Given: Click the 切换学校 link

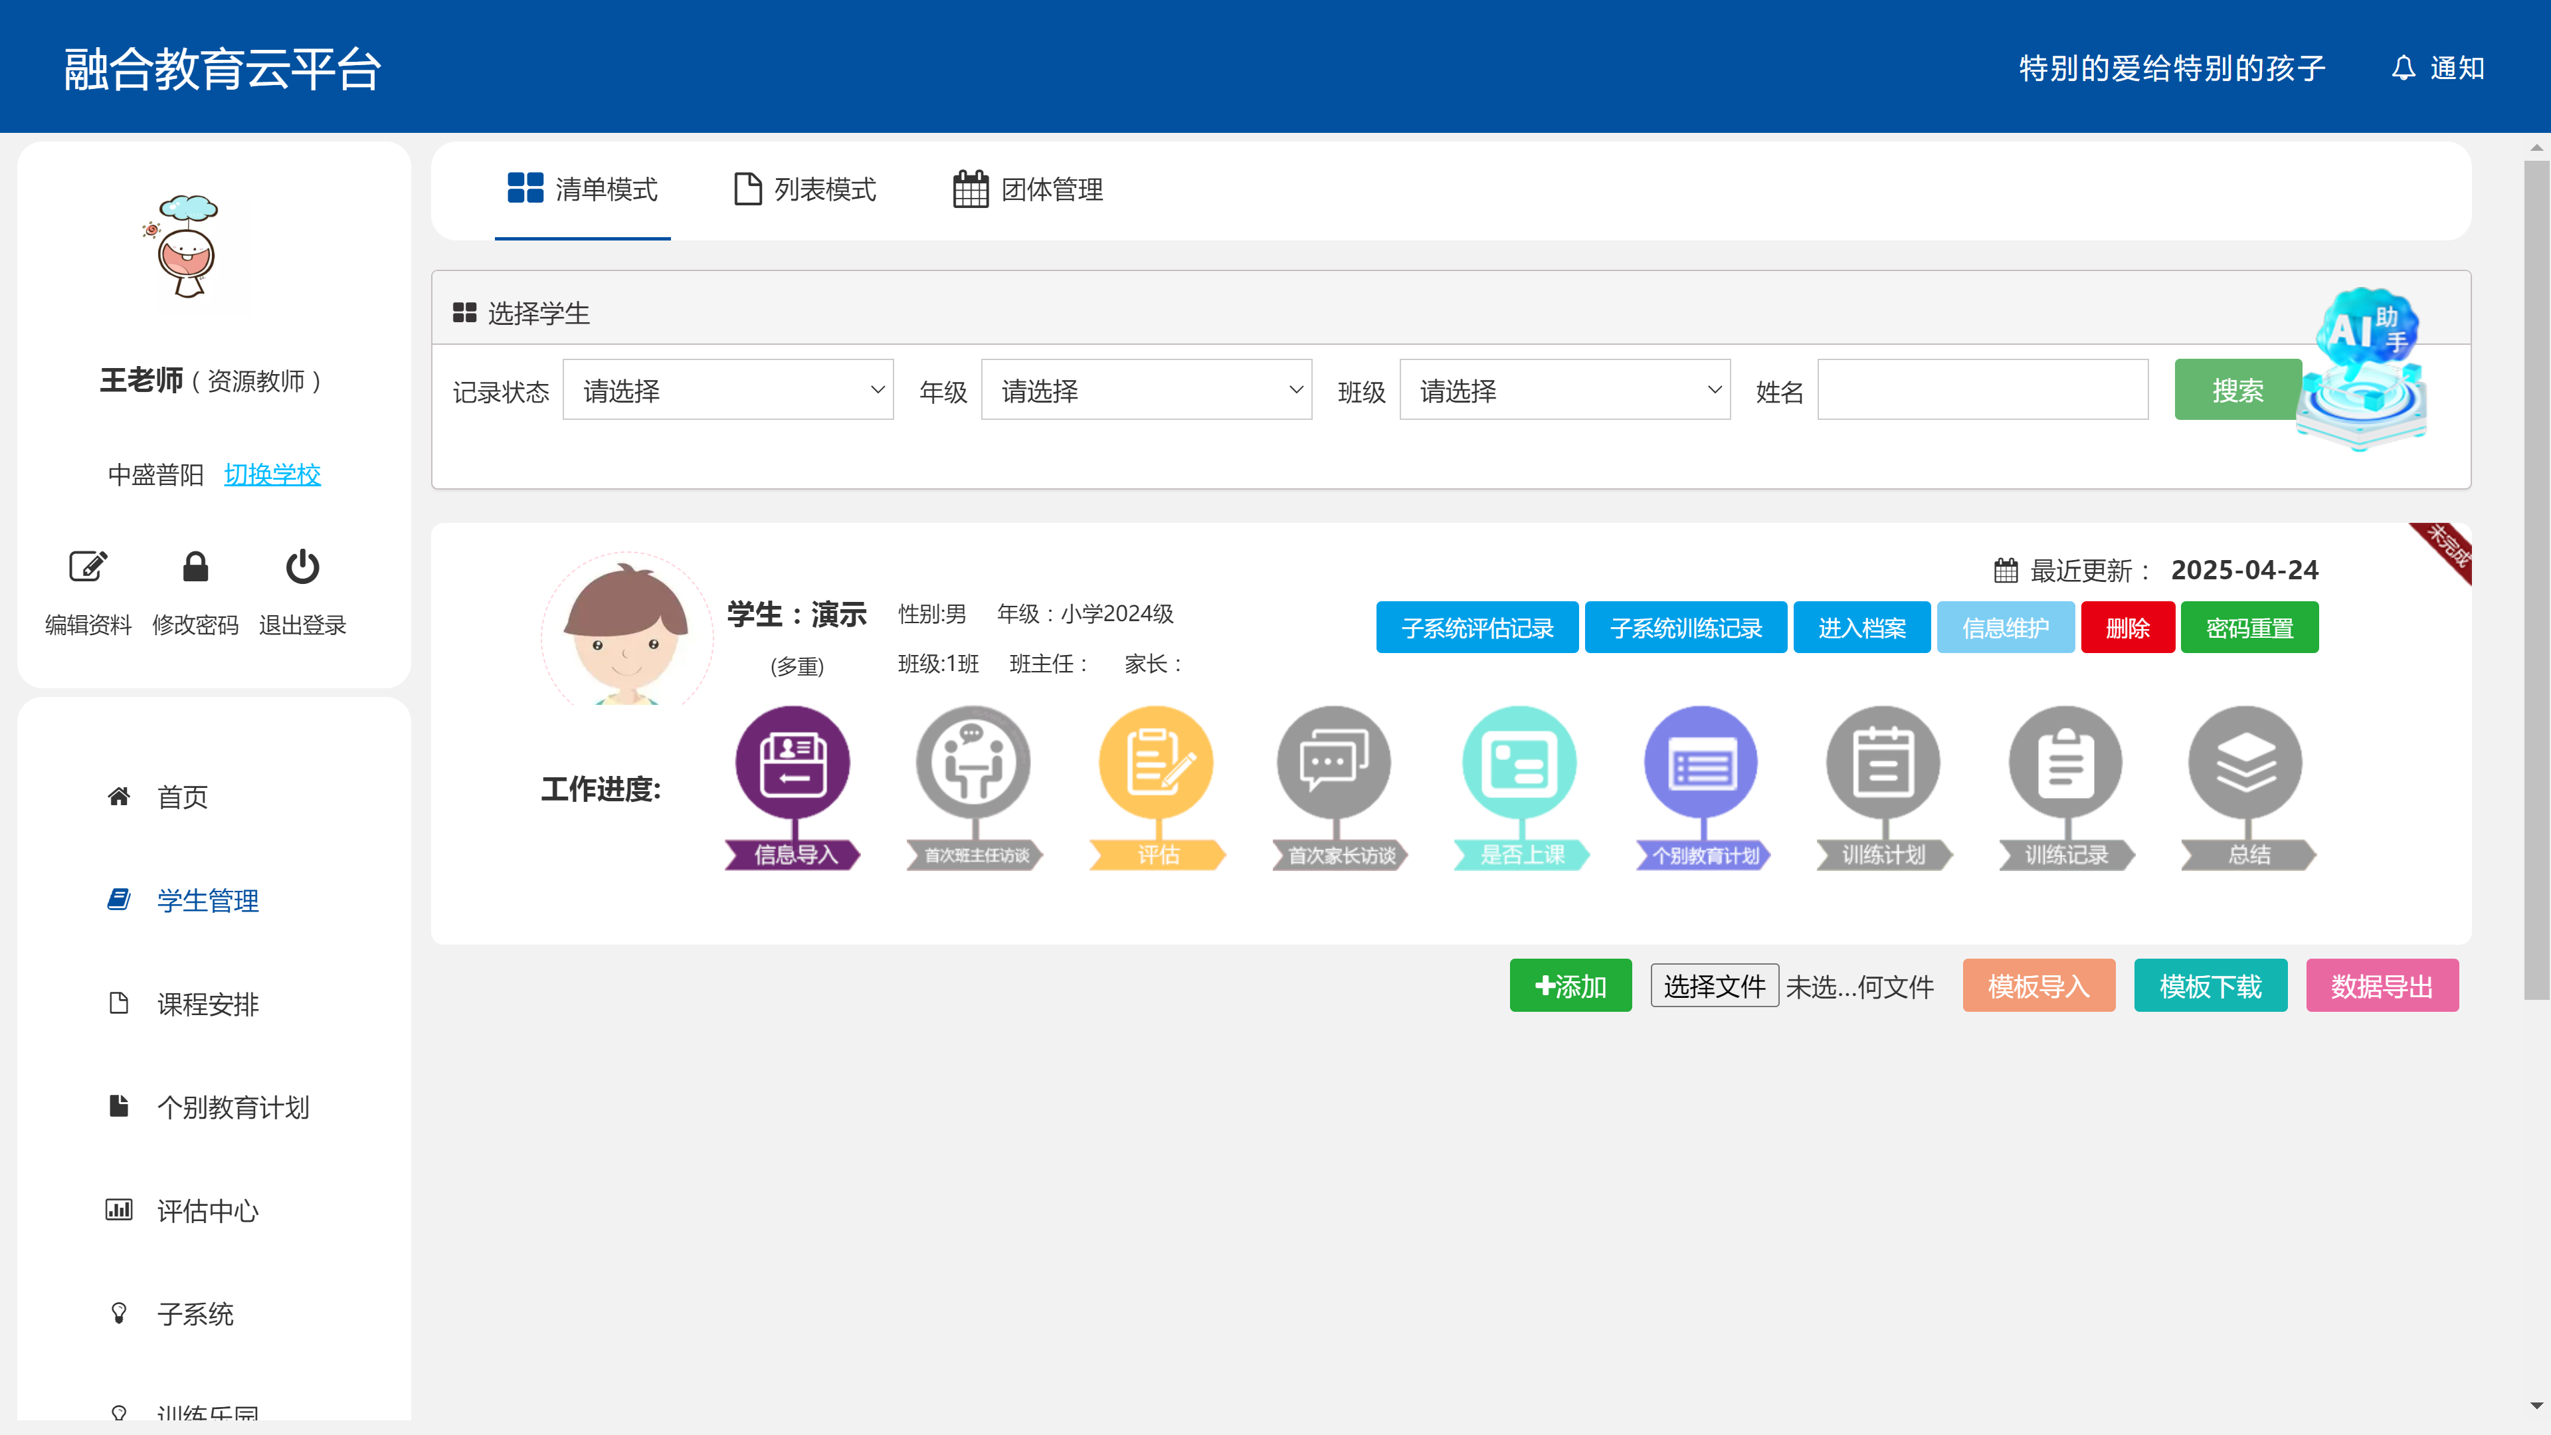Looking at the screenshot, I should pos(272,474).
